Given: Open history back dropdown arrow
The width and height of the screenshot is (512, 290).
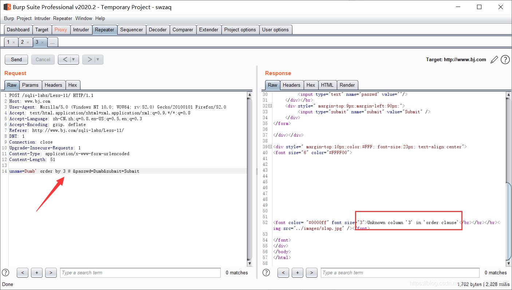Looking at the screenshot, I should point(73,59).
